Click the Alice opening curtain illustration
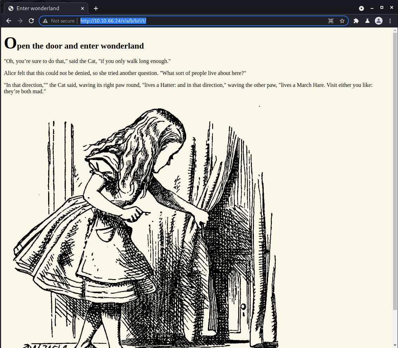This screenshot has width=398, height=348. coord(146,227)
